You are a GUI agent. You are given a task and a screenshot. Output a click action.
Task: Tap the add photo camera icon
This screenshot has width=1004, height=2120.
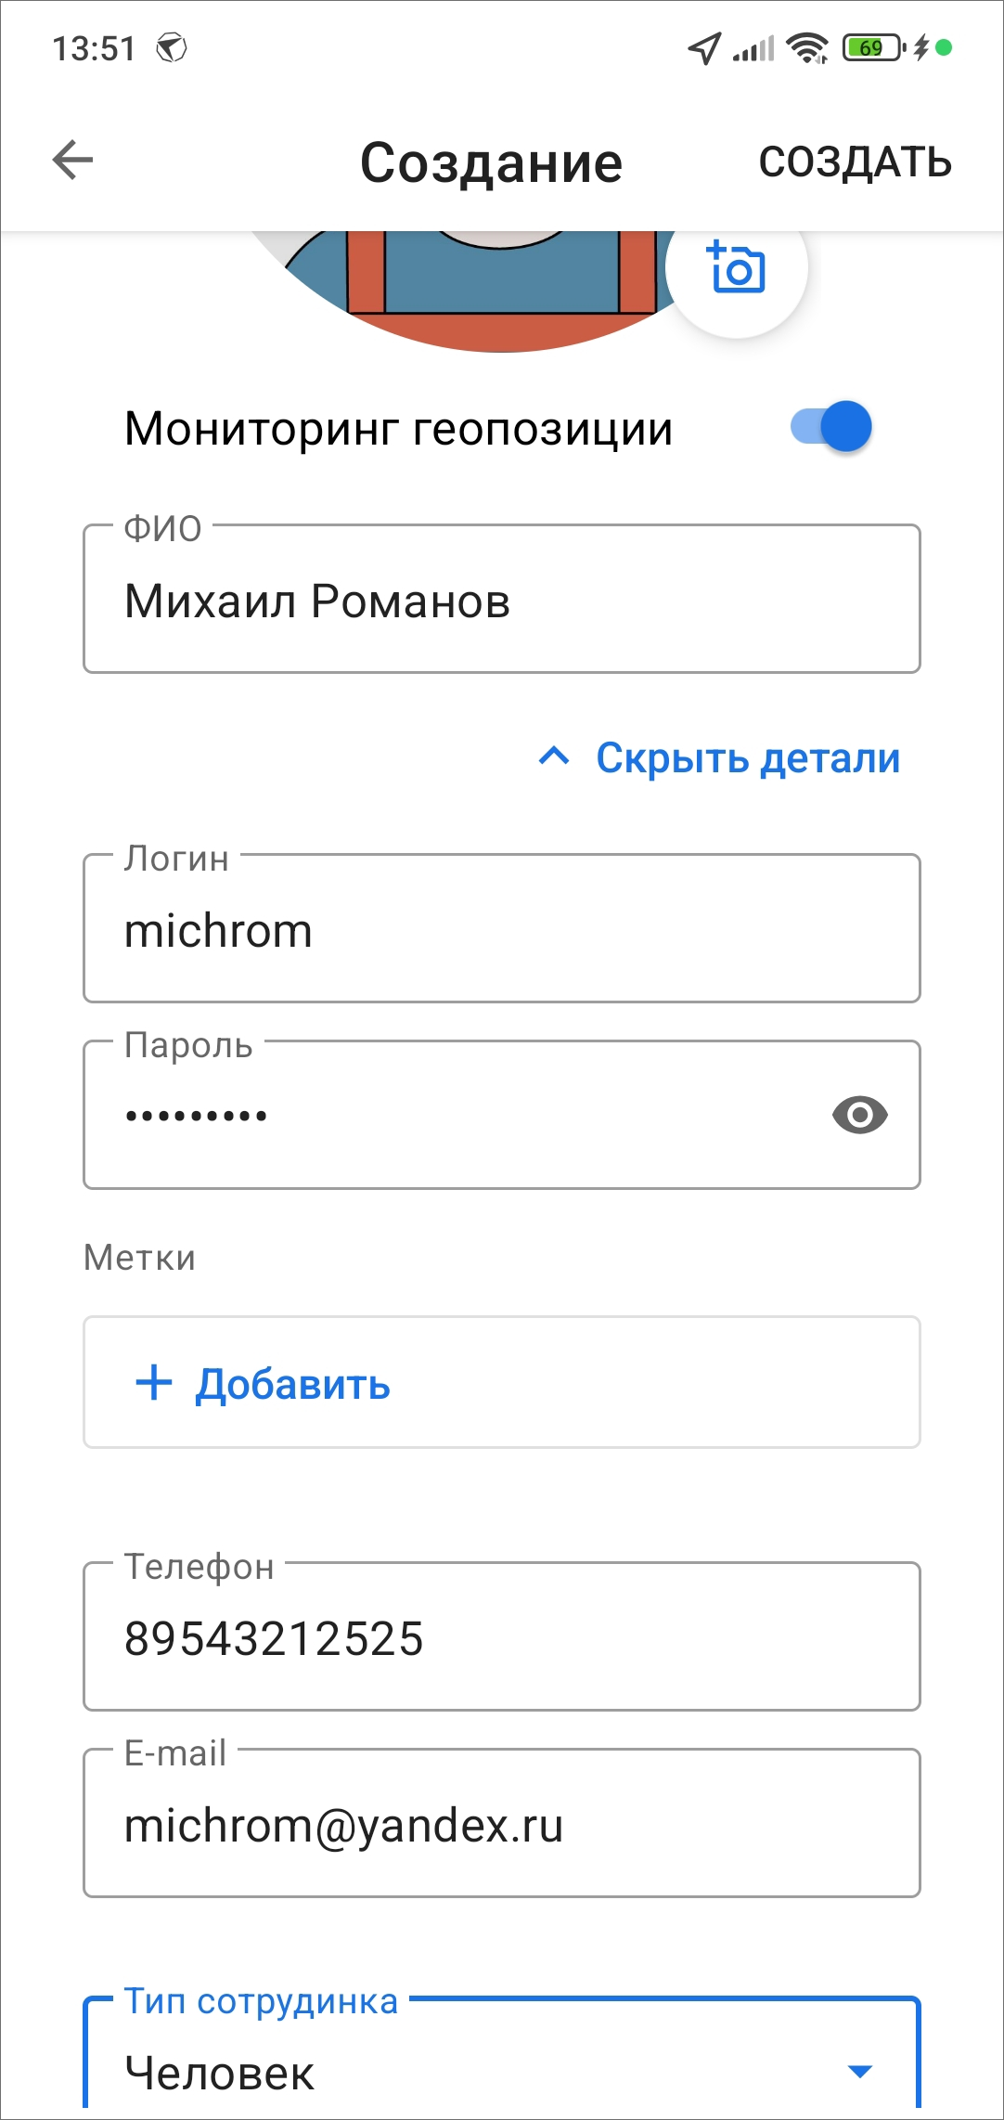click(737, 267)
